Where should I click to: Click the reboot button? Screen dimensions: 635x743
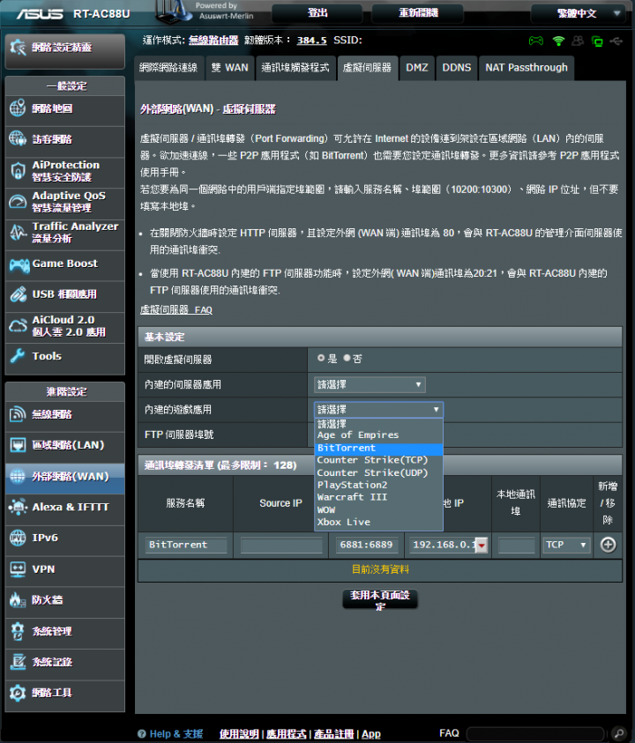[x=418, y=13]
